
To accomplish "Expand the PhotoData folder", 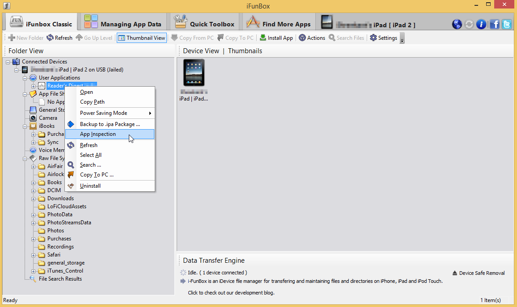I will tap(33, 215).
